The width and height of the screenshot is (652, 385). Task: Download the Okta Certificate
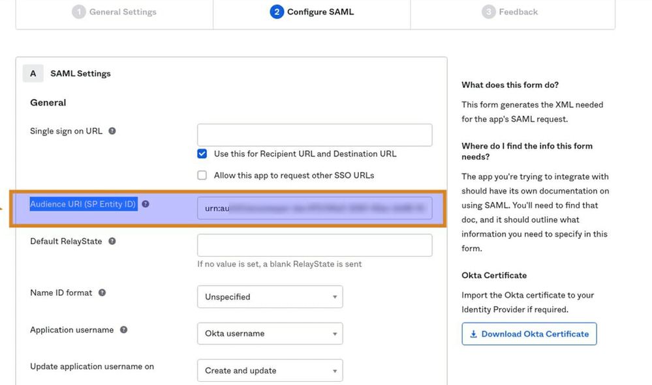pyautogui.click(x=529, y=334)
